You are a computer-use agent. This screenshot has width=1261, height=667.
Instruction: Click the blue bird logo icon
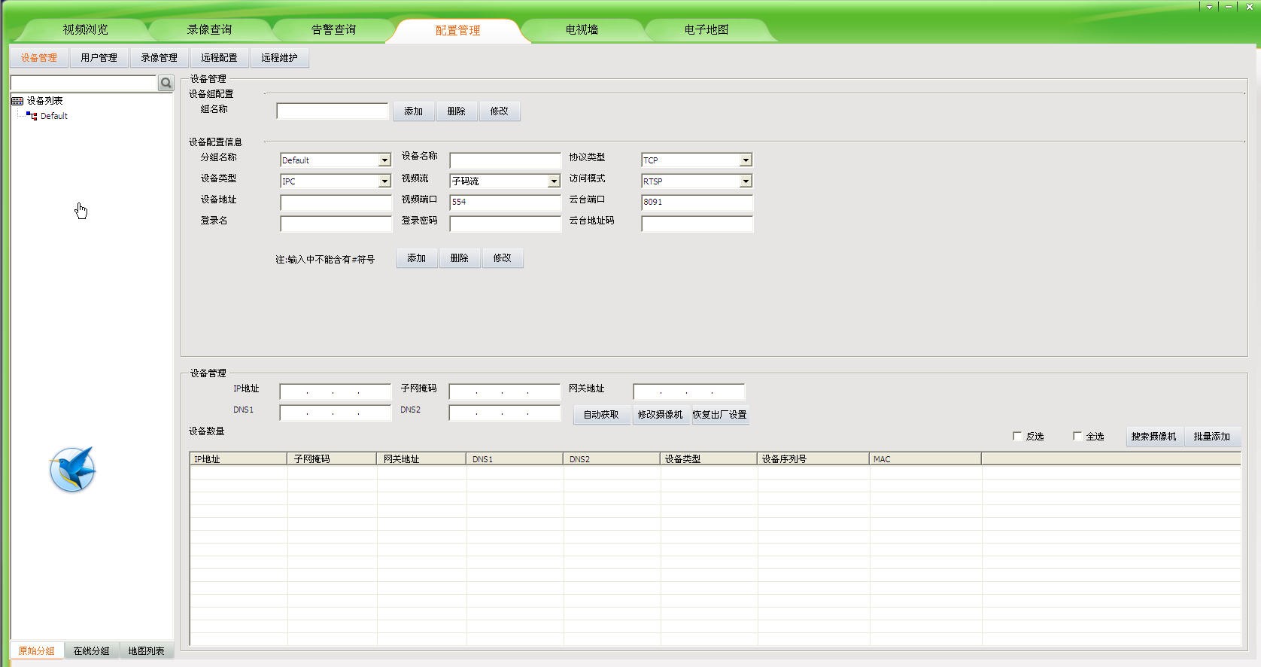point(72,469)
